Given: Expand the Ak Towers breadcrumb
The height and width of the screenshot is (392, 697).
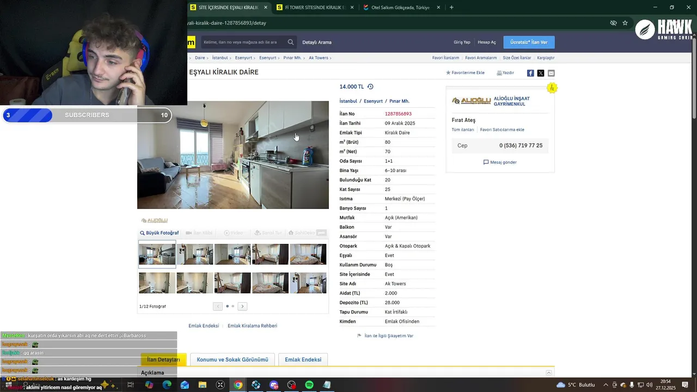Looking at the screenshot, I should click(x=320, y=58).
